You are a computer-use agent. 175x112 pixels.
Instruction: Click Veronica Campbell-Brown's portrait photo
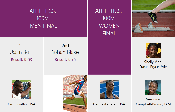tap(153, 88)
